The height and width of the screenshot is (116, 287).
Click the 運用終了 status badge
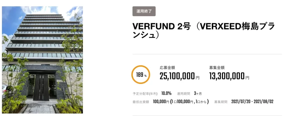(x=144, y=11)
